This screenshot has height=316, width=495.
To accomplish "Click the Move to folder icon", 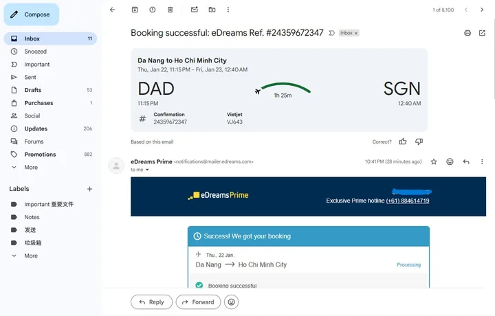I will click(212, 10).
